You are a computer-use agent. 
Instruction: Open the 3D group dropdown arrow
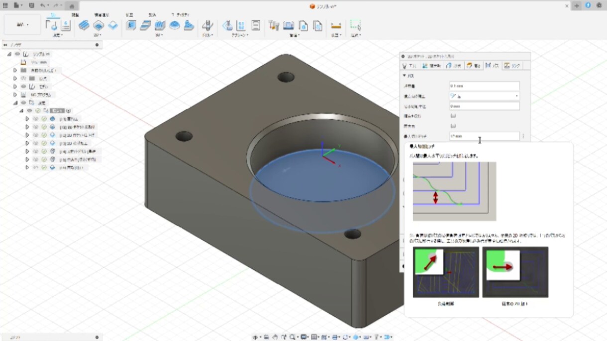pyautogui.click(x=159, y=35)
